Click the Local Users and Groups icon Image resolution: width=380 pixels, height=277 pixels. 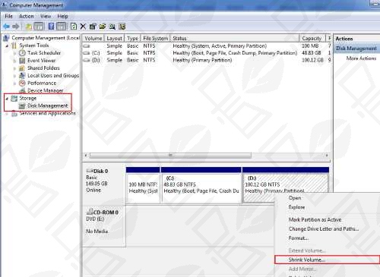(x=22, y=75)
